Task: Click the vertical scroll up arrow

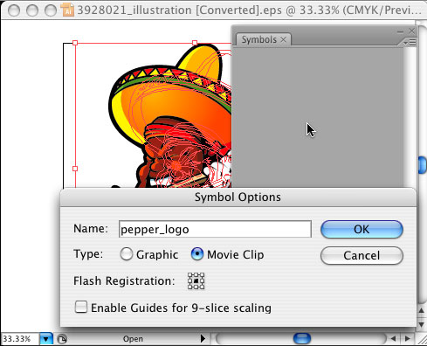Action: pos(422,311)
